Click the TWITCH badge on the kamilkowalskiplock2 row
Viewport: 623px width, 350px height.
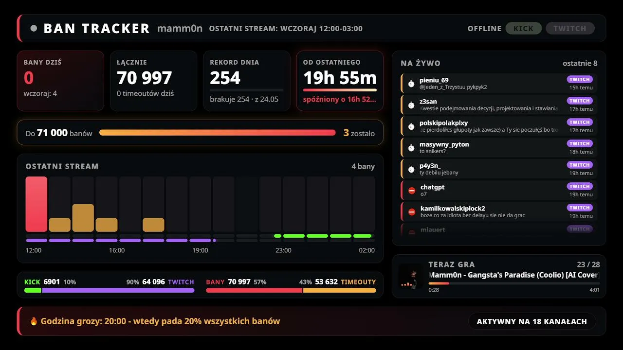tap(580, 208)
